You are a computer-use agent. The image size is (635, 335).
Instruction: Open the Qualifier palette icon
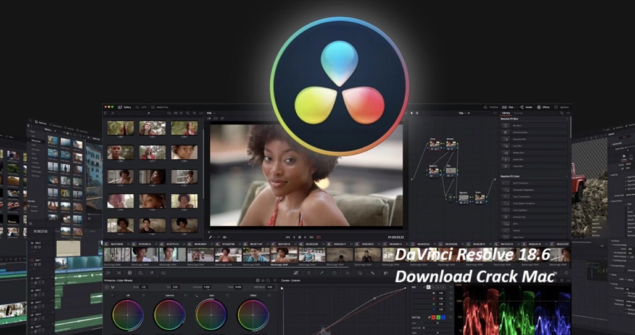(x=322, y=273)
